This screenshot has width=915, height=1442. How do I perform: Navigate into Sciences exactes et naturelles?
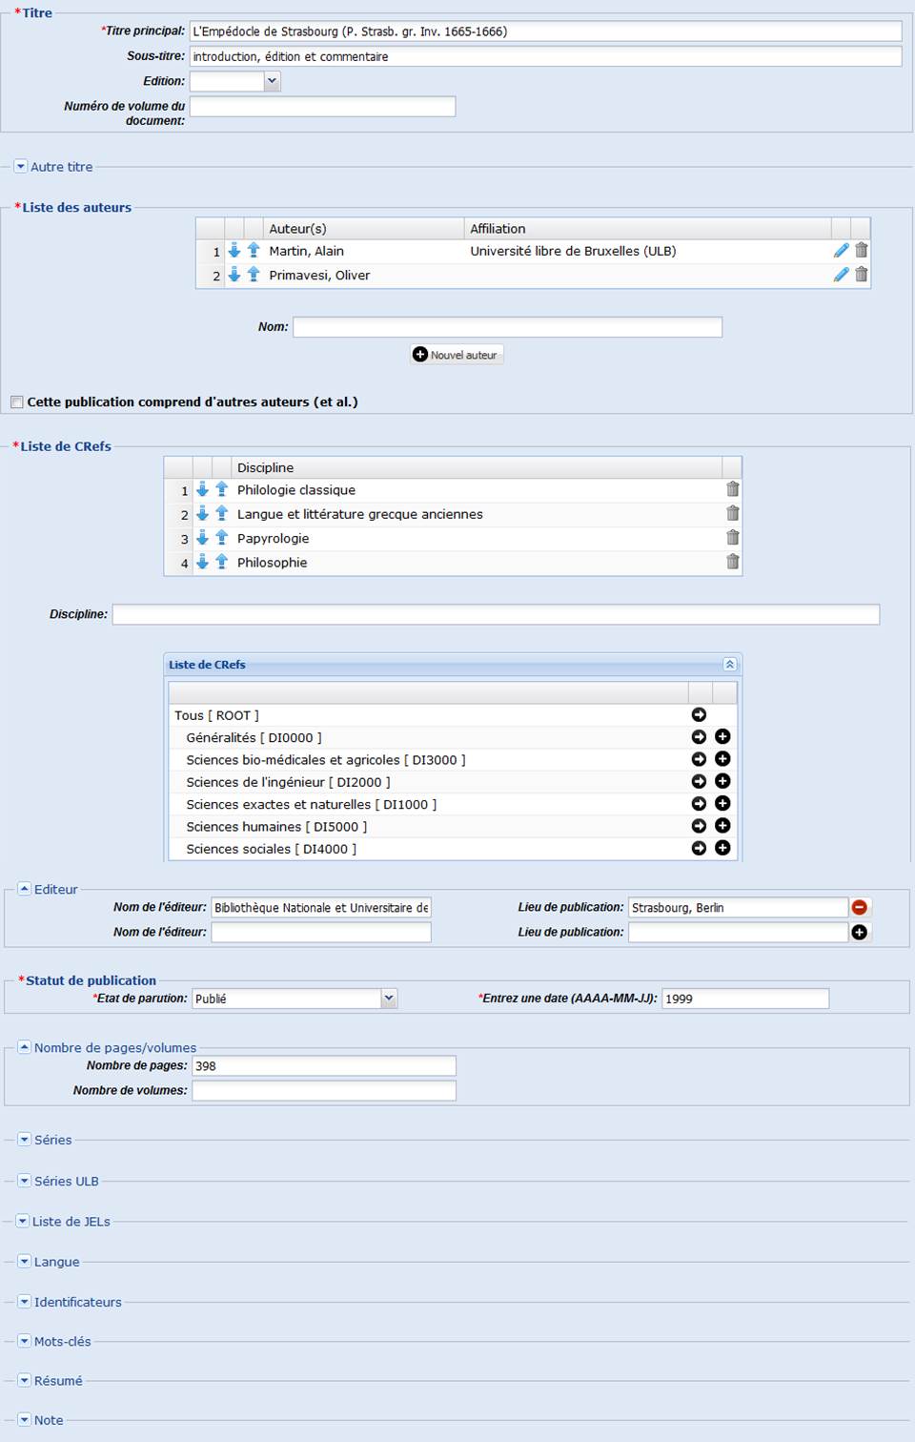[x=699, y=804]
